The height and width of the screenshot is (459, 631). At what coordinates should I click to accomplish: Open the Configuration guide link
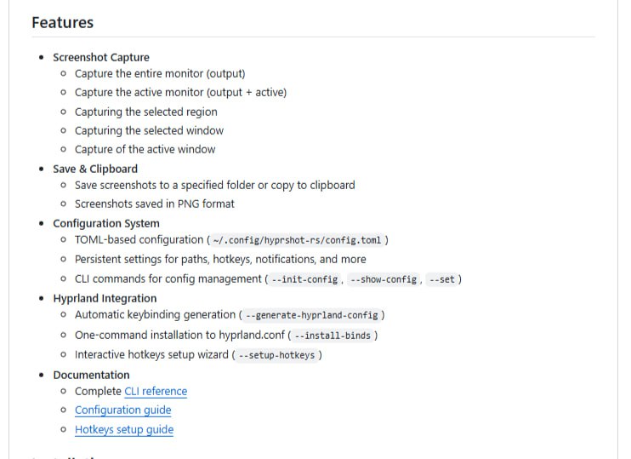point(122,410)
